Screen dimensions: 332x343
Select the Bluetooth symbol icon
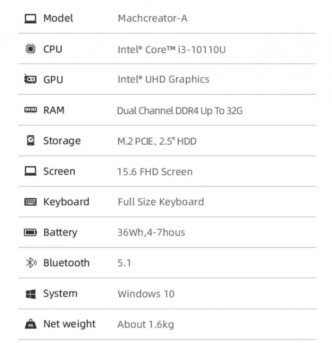click(31, 263)
